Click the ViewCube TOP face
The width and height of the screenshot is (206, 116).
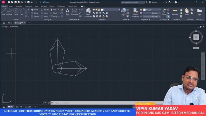pyautogui.click(x=196, y=37)
